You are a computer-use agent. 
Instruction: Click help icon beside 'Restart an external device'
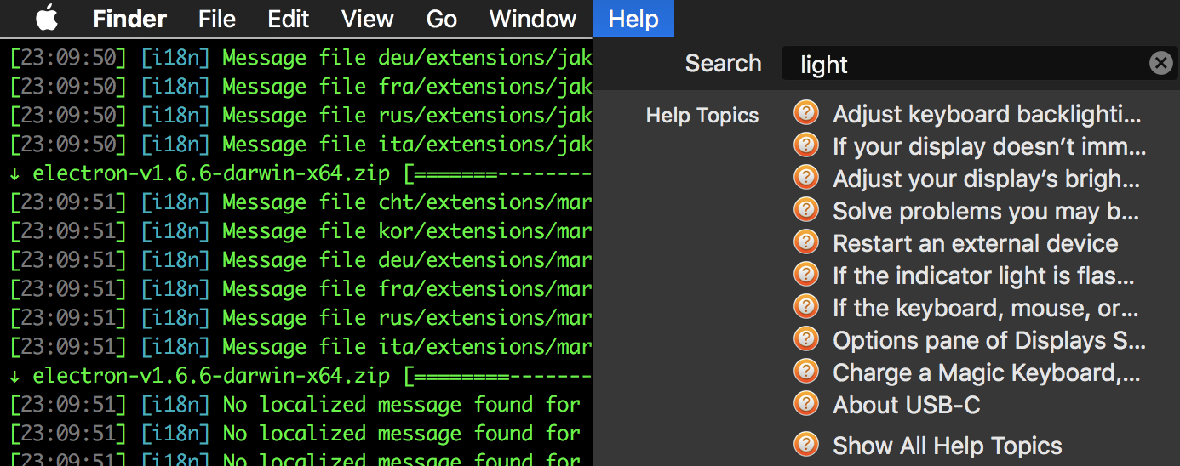[805, 242]
